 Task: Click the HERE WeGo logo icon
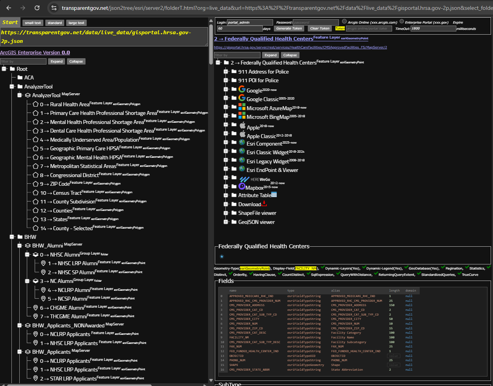(x=244, y=179)
